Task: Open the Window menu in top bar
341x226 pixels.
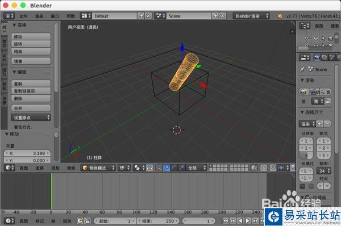Action: [55, 16]
